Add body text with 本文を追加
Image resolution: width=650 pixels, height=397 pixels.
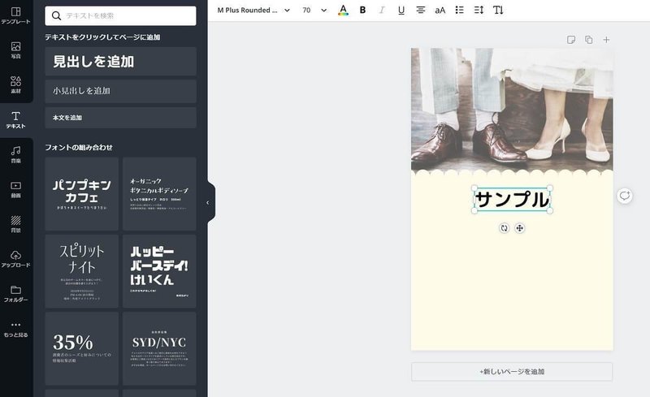(120, 118)
